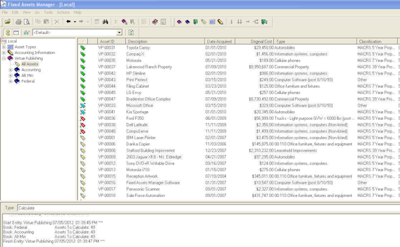Select asset VP-00018 Sale Force Automation
The image size is (400, 247).
[239, 196]
